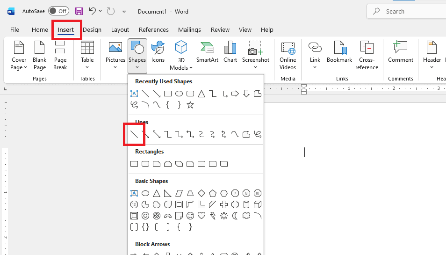Select the Curve shape under Lines

235,134
